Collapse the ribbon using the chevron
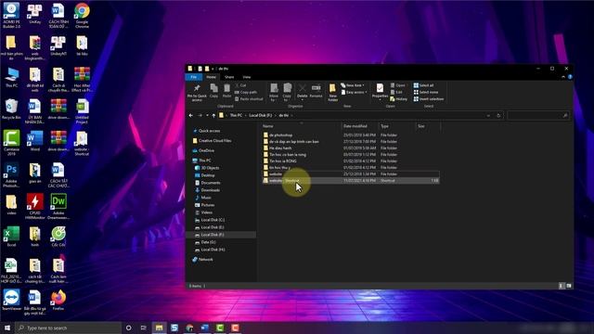 563,77
